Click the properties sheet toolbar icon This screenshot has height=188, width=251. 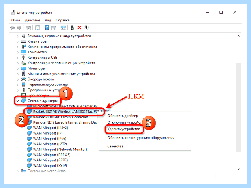click(38, 28)
